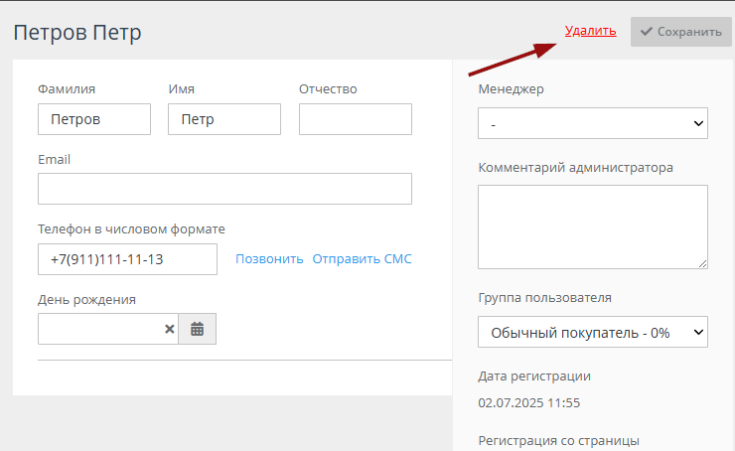Click the calendar icon for birthday
735x451 pixels.
point(197,329)
